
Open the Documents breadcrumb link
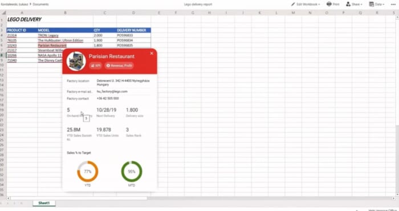tap(40, 5)
